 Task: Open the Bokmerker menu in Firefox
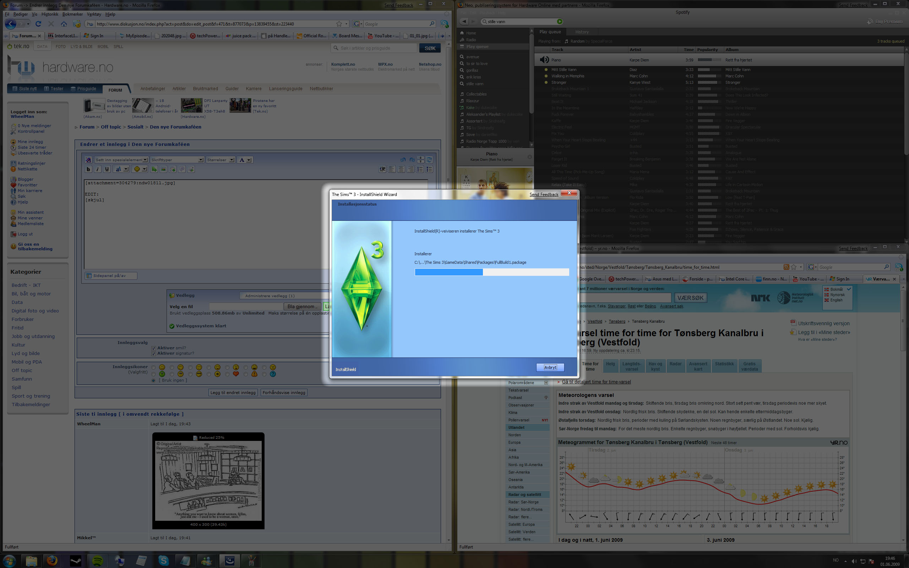point(72,14)
